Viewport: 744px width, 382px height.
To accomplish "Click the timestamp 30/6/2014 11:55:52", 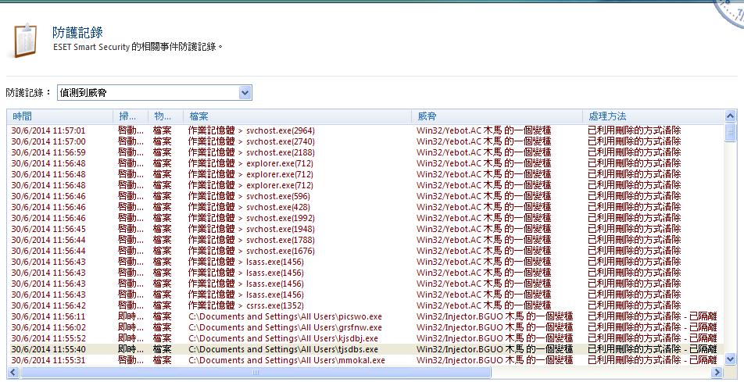I will (48, 338).
